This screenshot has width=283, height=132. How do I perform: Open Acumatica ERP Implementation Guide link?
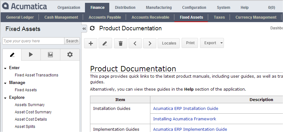pos(190,129)
